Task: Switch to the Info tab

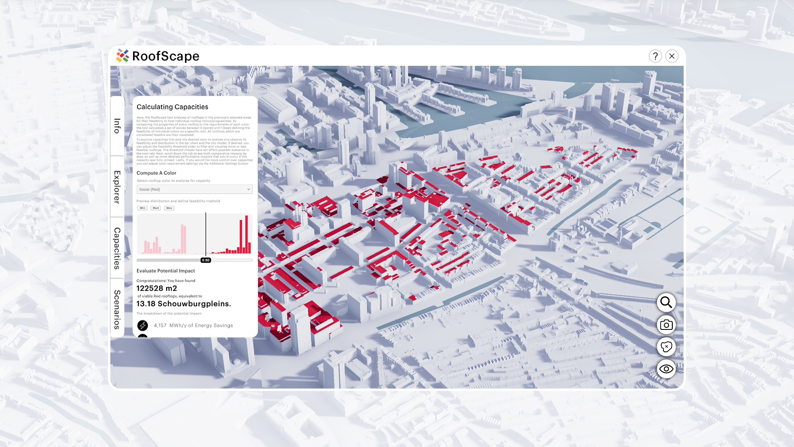Action: pyautogui.click(x=117, y=126)
